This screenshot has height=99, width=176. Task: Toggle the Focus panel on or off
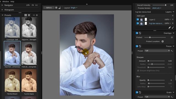point(137,46)
